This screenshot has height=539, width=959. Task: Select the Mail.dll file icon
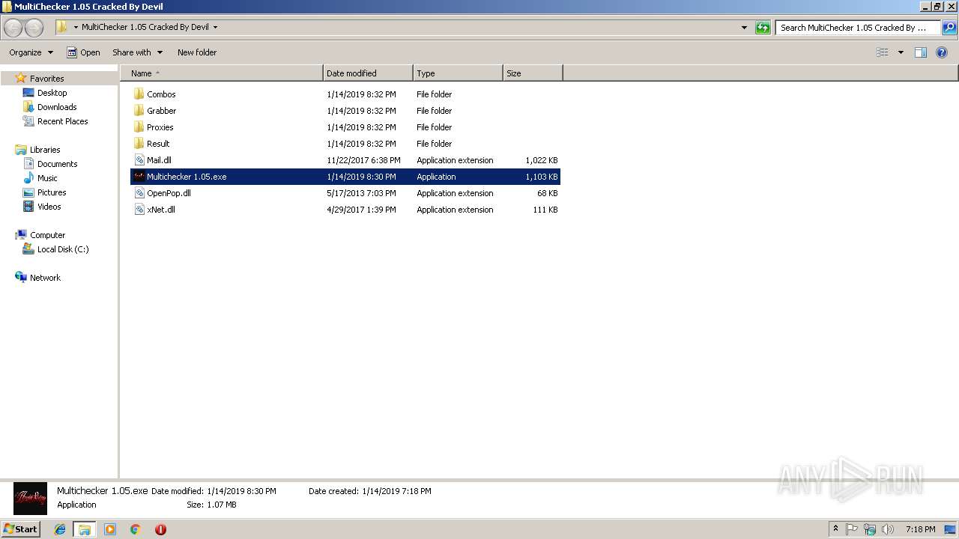tap(139, 160)
